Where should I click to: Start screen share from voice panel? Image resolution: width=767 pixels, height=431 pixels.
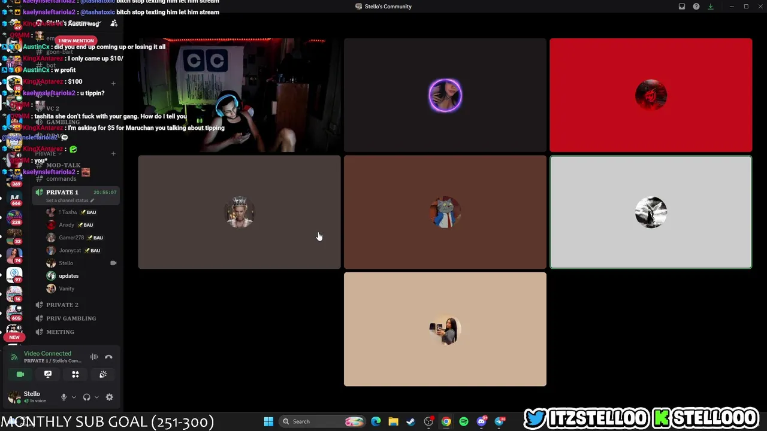[48, 374]
